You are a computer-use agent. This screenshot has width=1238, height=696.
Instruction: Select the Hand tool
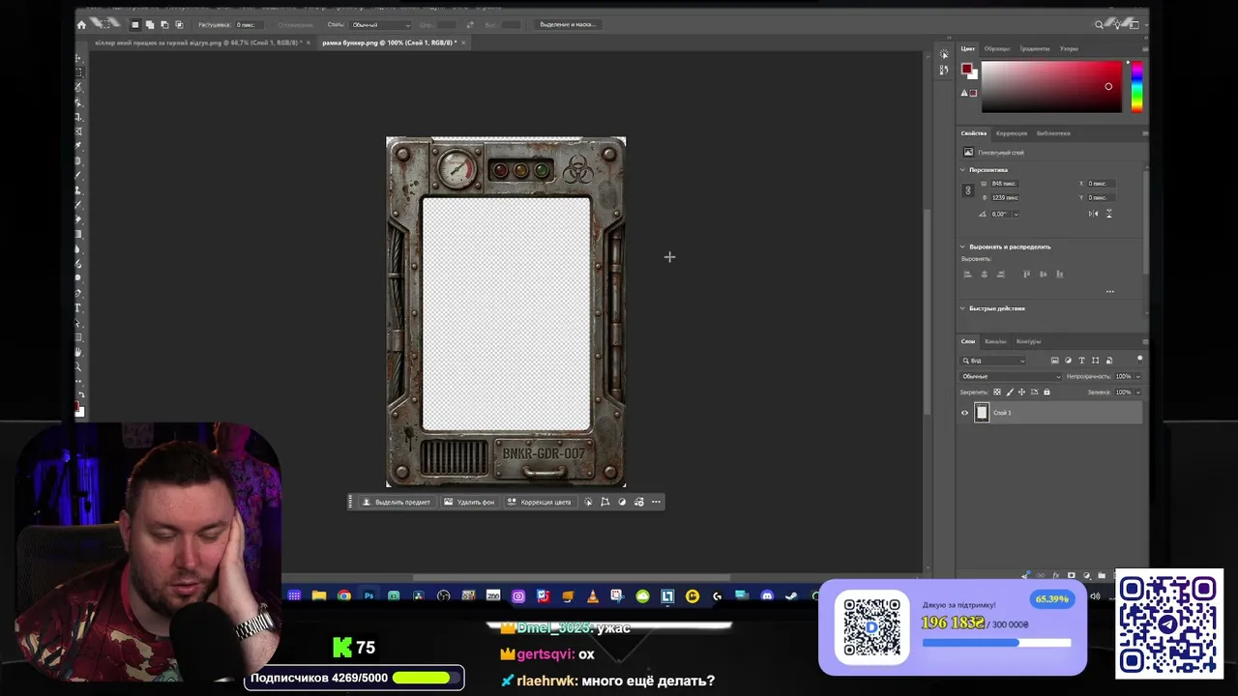click(x=79, y=351)
